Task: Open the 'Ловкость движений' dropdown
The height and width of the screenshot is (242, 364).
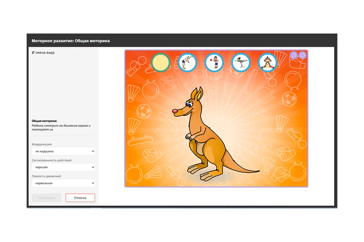Action: point(63,183)
